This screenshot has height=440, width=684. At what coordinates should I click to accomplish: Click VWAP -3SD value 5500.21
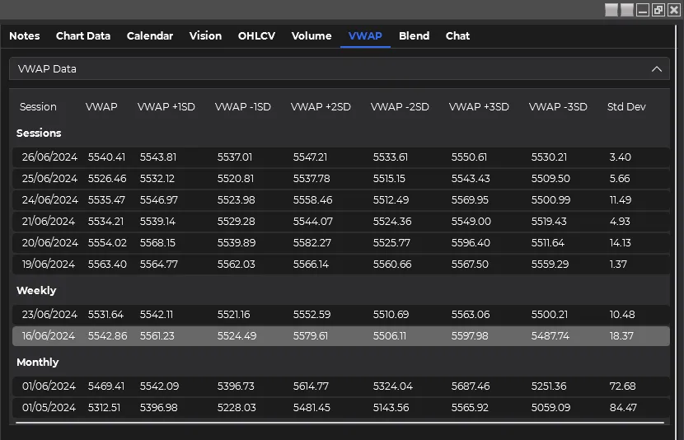pyautogui.click(x=549, y=315)
